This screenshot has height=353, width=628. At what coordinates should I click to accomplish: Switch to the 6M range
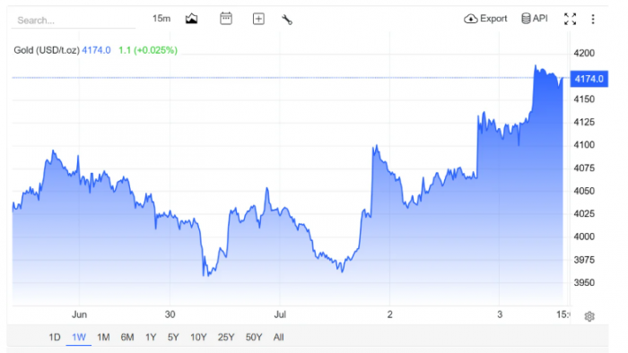(x=127, y=338)
